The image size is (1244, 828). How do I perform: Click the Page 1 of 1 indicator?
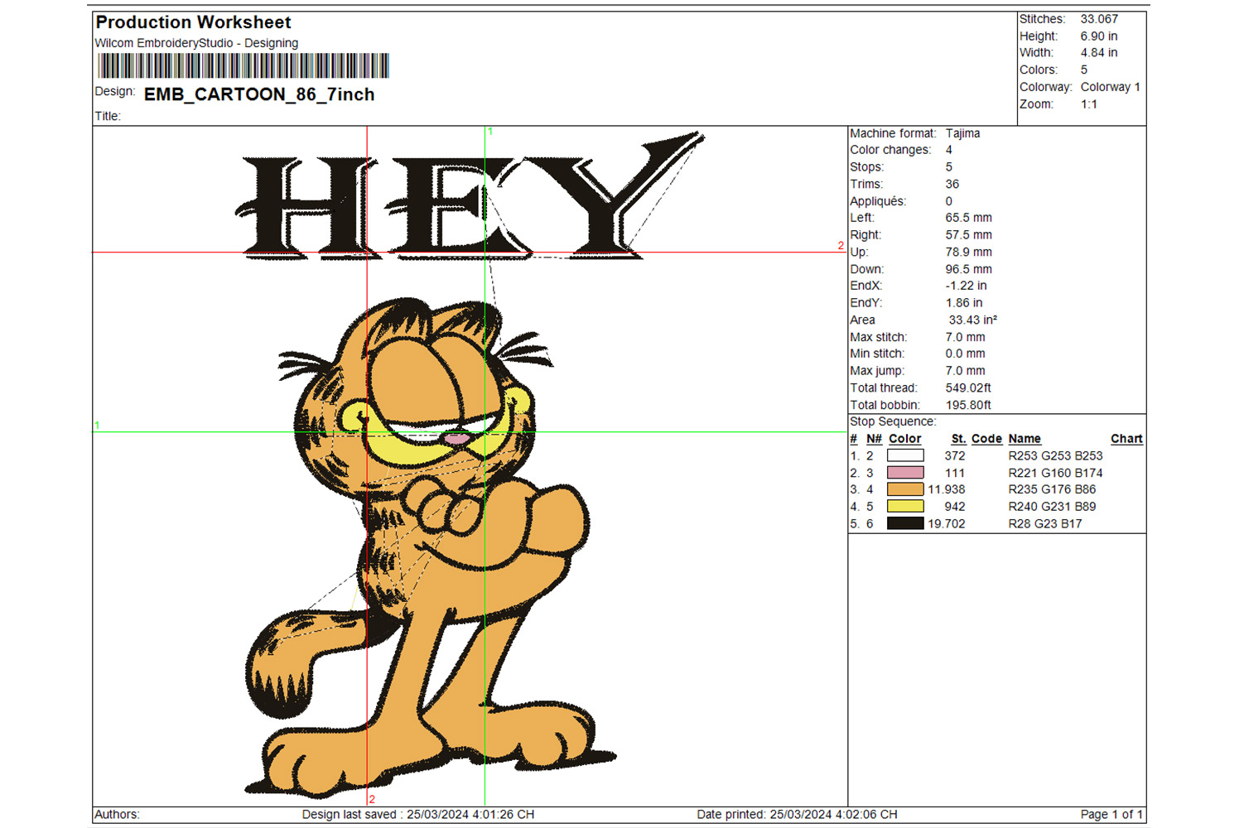pos(1111,815)
